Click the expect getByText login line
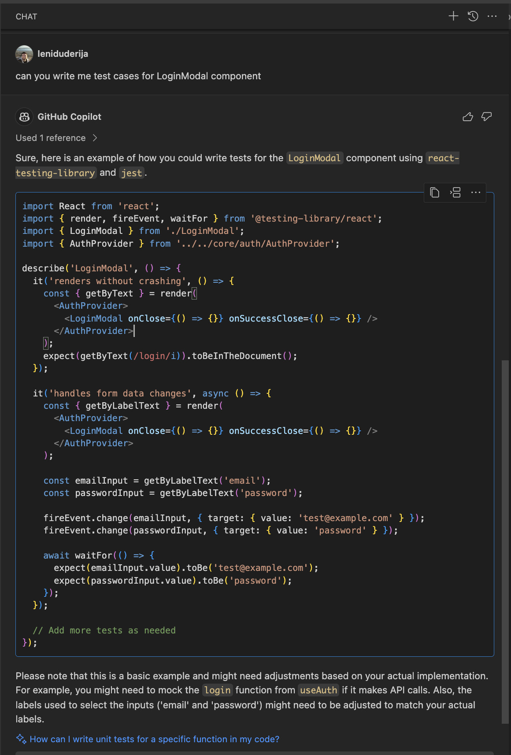Image resolution: width=511 pixels, height=755 pixels. coord(170,356)
